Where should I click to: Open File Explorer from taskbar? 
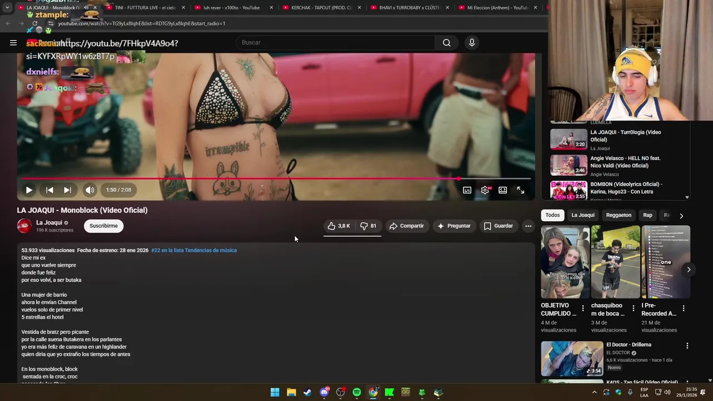click(291, 392)
